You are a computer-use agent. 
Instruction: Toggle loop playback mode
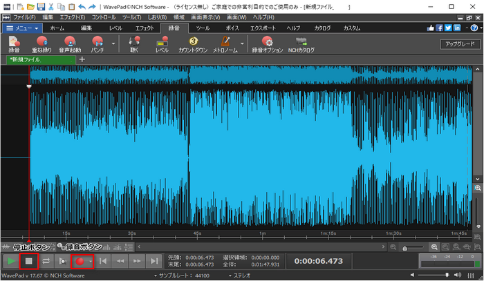46,261
